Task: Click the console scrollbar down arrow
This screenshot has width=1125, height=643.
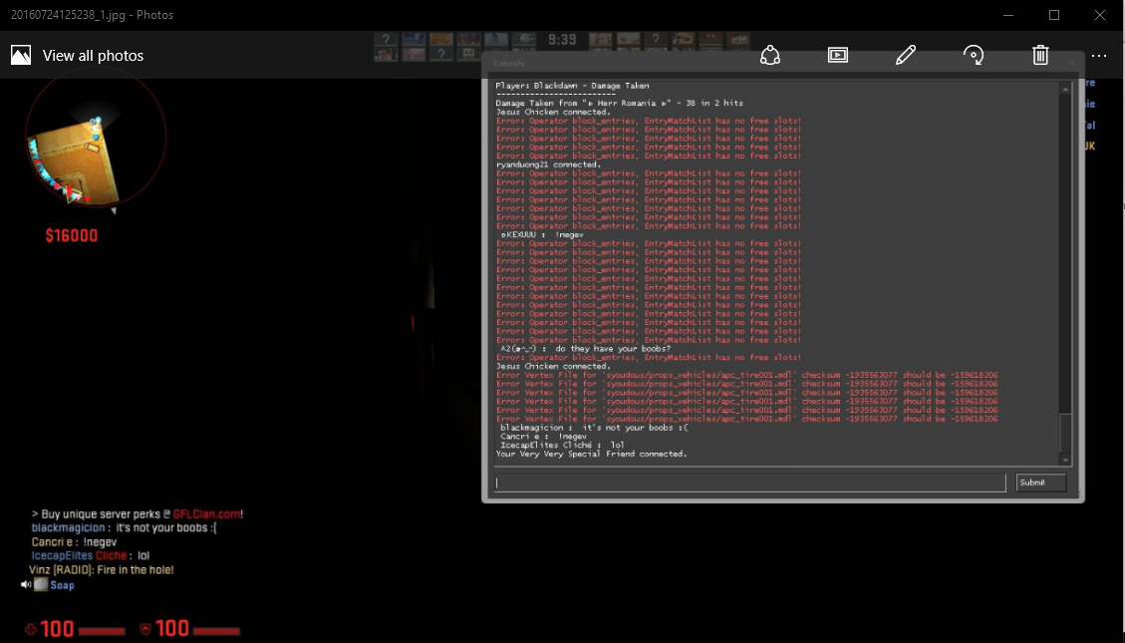Action: coord(1065,460)
